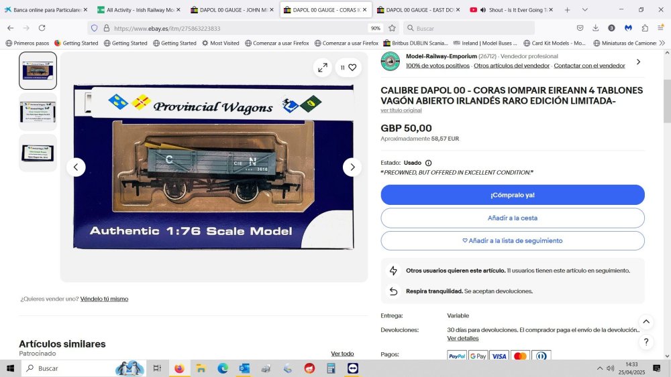Open the list all tabs dropdown

[584, 10]
